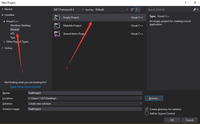Viewport: 200px width, 124px height.
Task: Enable Add to Source Control checkbox
Action: coord(147,113)
